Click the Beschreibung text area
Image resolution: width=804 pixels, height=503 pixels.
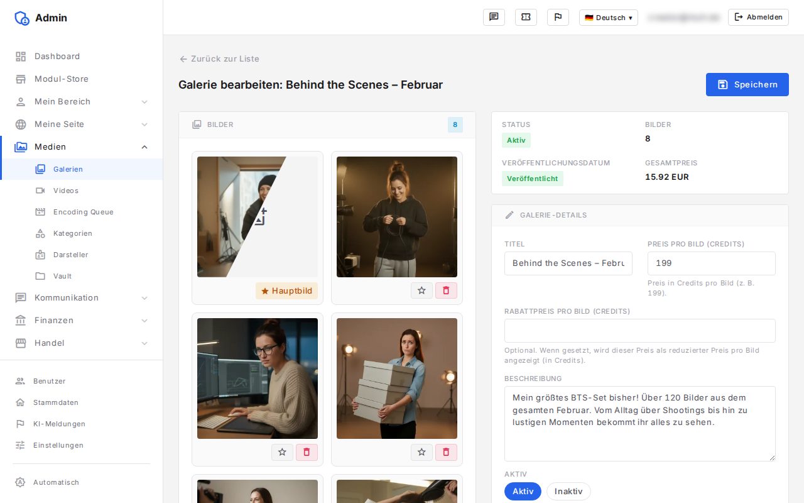point(640,424)
